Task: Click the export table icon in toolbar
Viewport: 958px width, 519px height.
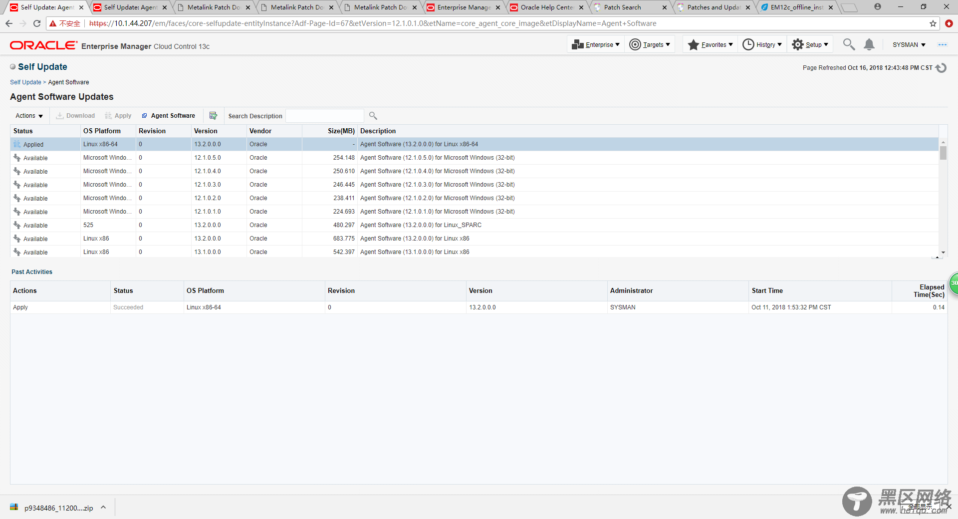Action: point(214,116)
